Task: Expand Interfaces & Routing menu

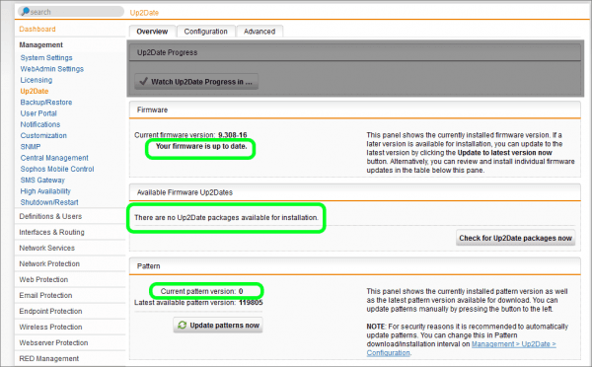Action: pos(51,232)
